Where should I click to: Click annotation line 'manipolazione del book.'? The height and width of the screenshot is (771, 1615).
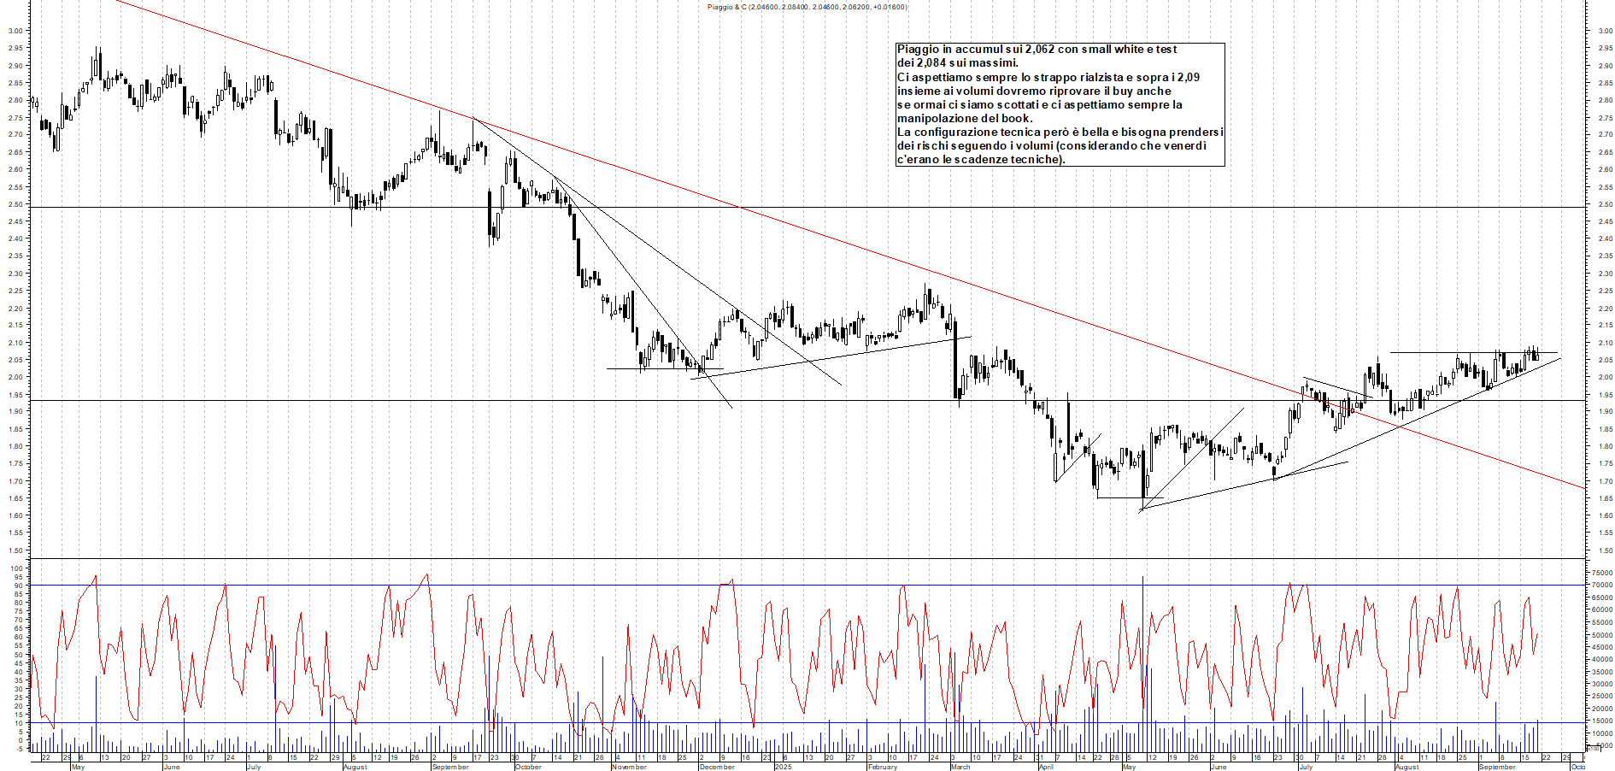click(965, 118)
